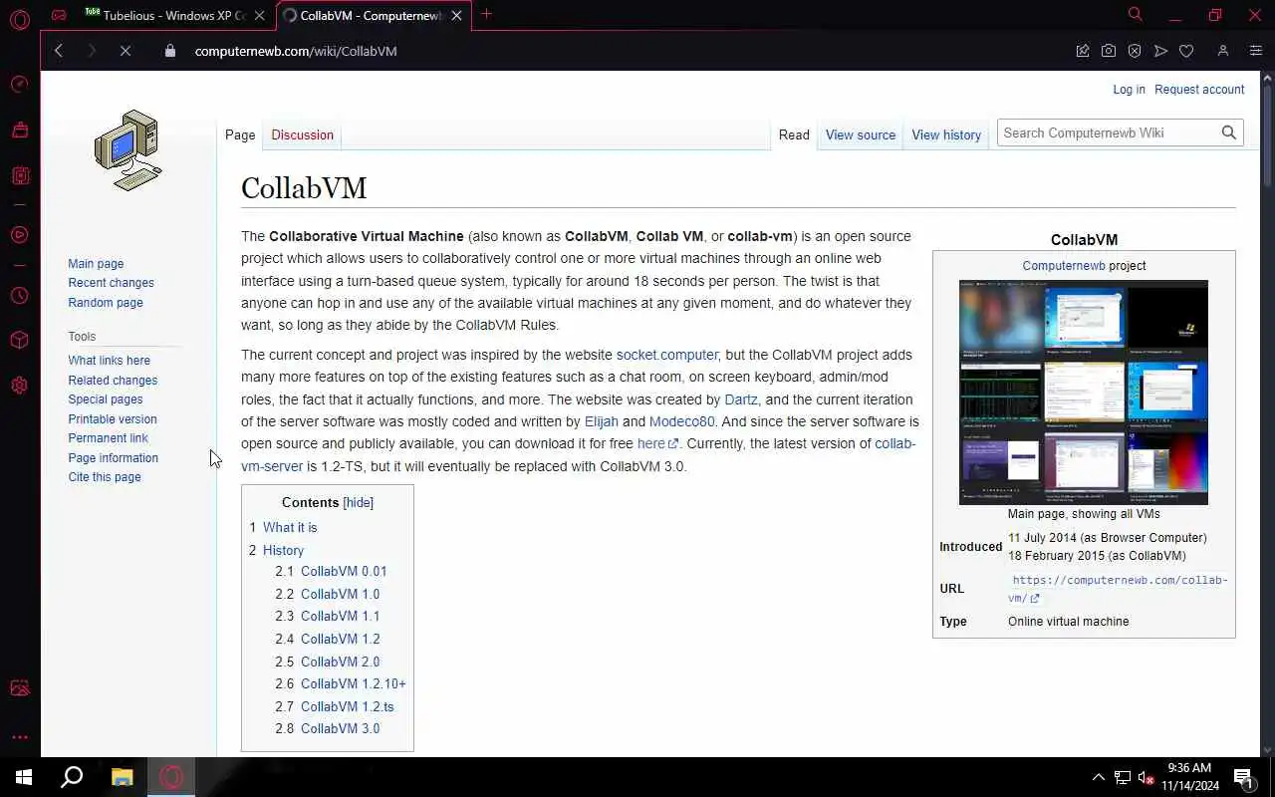This screenshot has width=1275, height=797.
Task: Click the Request account link
Action: (x=1199, y=90)
